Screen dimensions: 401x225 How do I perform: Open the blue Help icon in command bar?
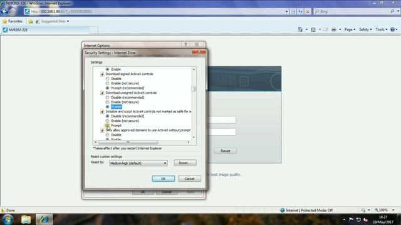393,29
